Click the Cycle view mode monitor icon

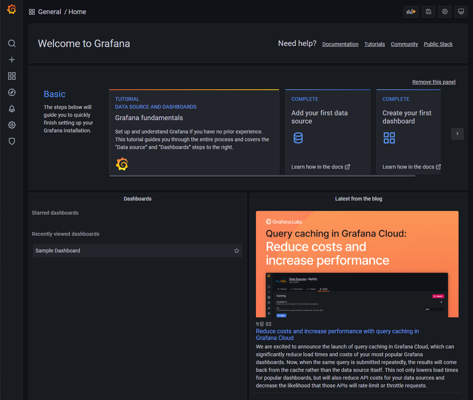point(461,11)
